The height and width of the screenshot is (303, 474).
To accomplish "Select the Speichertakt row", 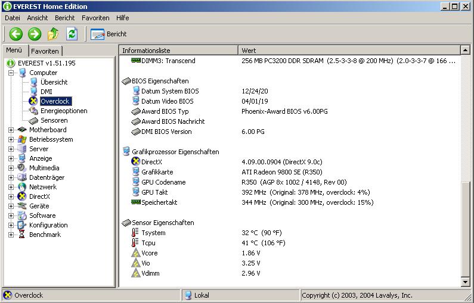I will click(x=290, y=202).
